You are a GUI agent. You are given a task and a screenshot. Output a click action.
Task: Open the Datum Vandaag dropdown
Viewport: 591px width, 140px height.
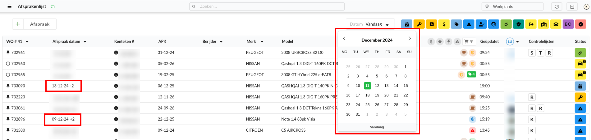pyautogui.click(x=370, y=24)
